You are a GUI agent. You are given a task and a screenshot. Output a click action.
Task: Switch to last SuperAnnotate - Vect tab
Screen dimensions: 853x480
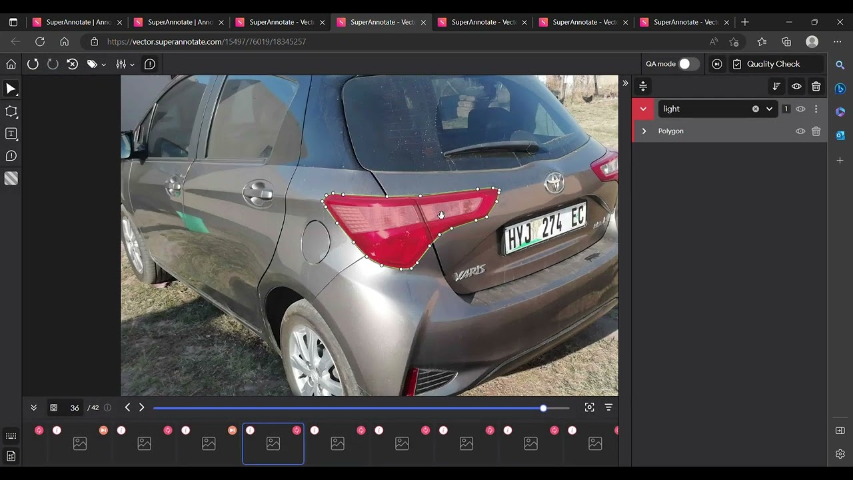[686, 22]
